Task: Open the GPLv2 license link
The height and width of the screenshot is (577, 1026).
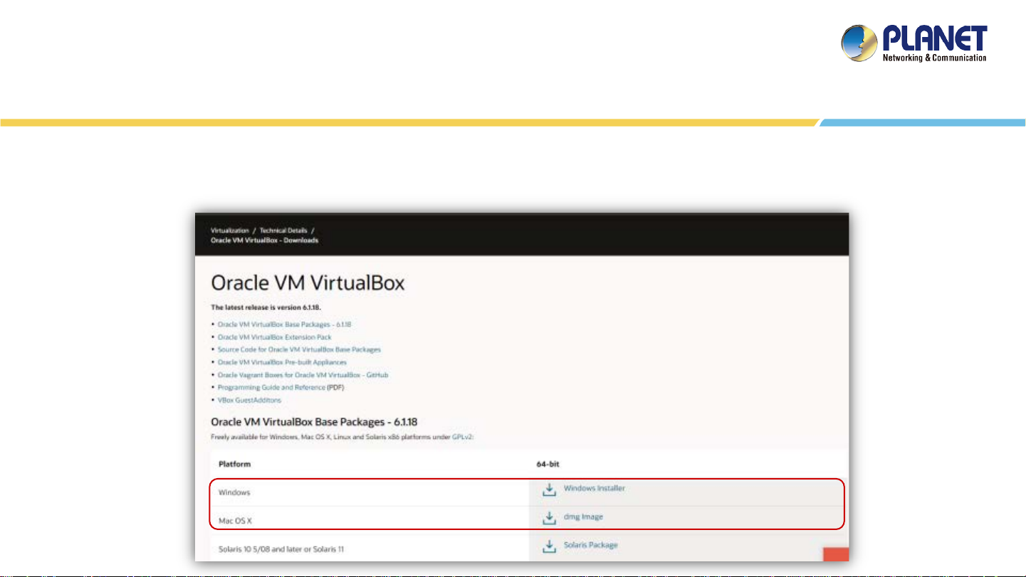Action: [463, 437]
